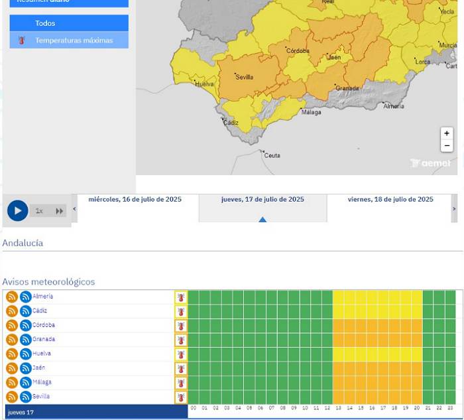Switch to viernes, 18 de julio tab

tap(390, 200)
